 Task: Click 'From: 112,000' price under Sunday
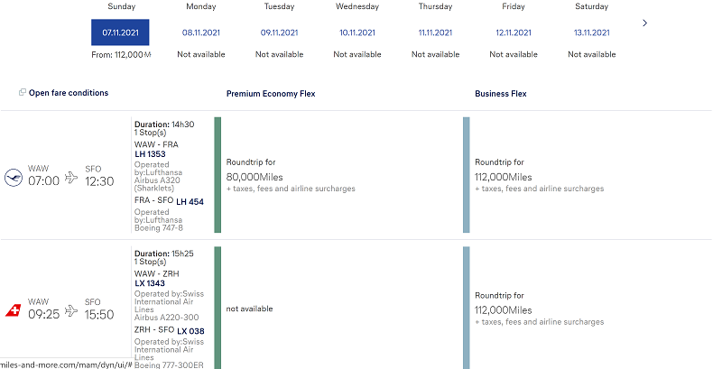click(x=121, y=55)
